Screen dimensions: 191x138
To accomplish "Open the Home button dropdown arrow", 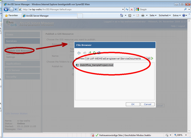I will click(x=126, y=15).
